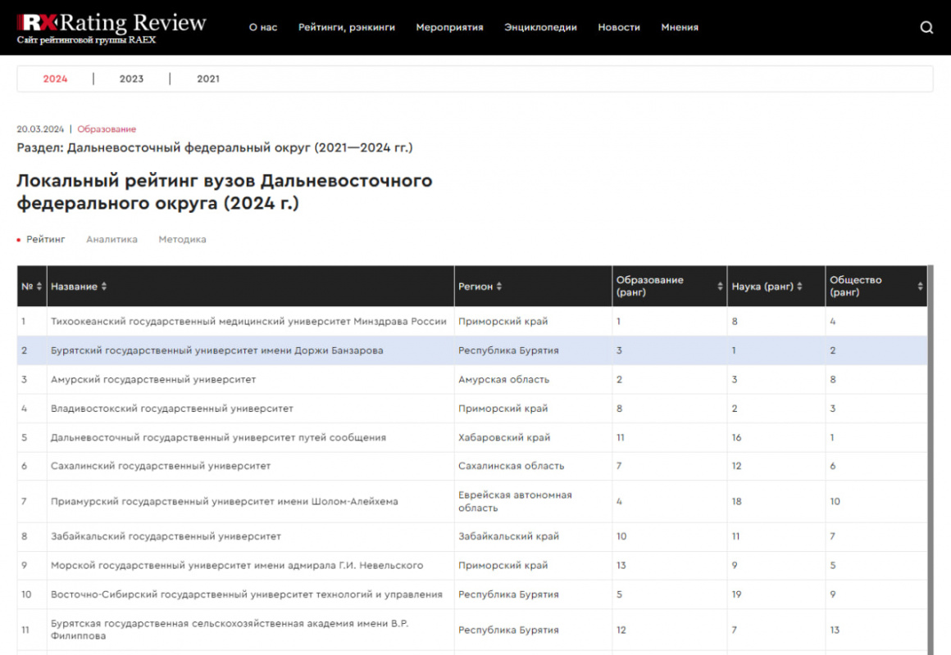Sort by Название column sort icon
The width and height of the screenshot is (951, 655).
click(104, 287)
